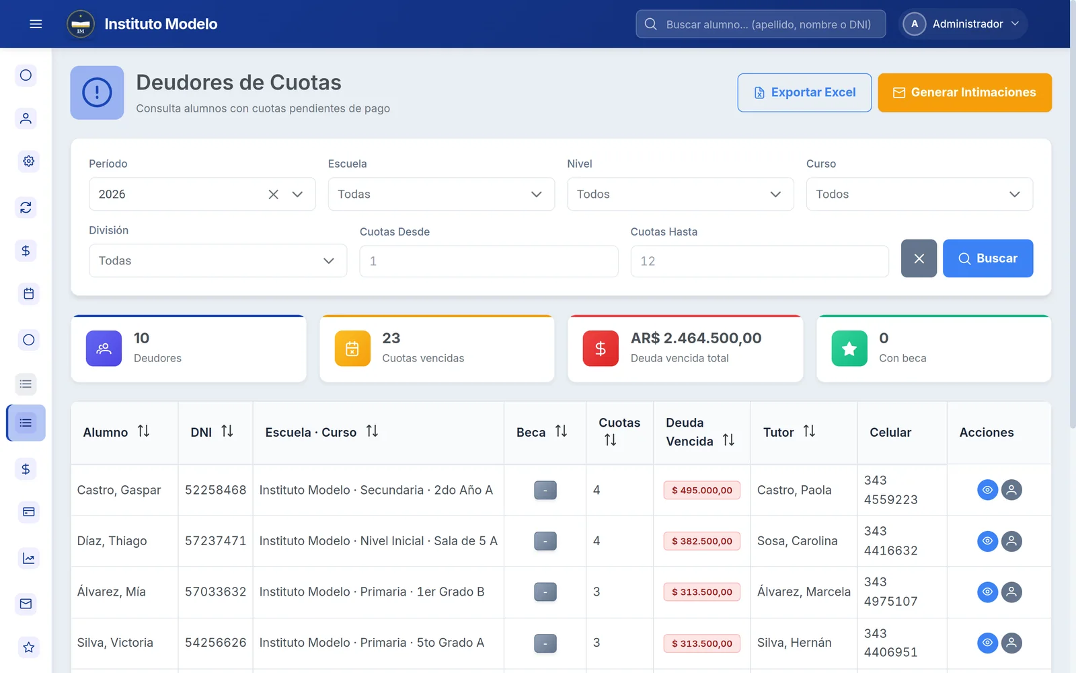Click the Con beca star icon
The width and height of the screenshot is (1076, 673).
click(849, 349)
